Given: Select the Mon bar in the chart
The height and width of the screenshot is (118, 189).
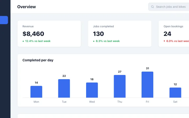Looking at the screenshot, I should point(36,92).
